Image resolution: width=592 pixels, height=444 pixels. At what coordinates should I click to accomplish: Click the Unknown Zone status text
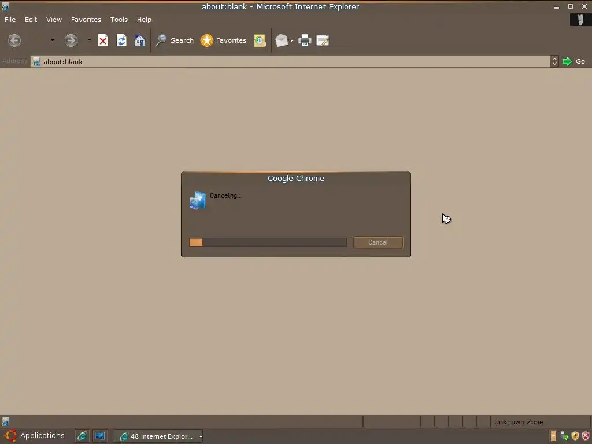click(519, 422)
